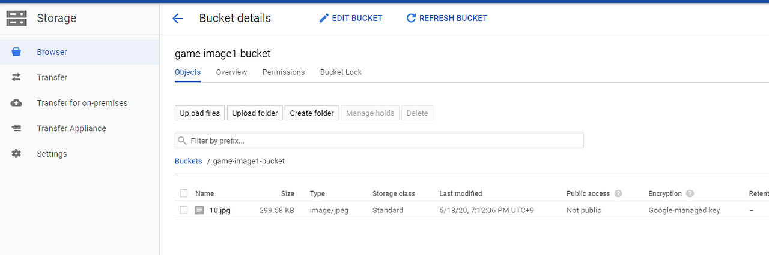Open the Permissions tab
This screenshot has width=769, height=255.
[x=284, y=72]
